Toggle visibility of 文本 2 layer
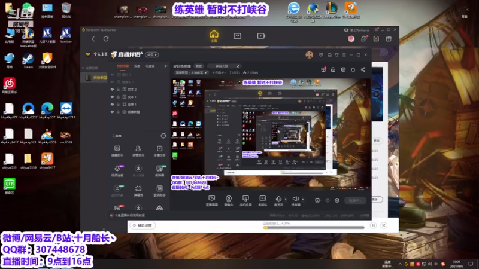Screen dimensions: 479x269 coord(112,89)
